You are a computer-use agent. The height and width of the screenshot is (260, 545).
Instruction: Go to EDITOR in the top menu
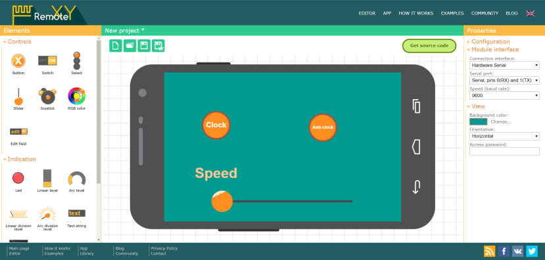[x=367, y=13]
